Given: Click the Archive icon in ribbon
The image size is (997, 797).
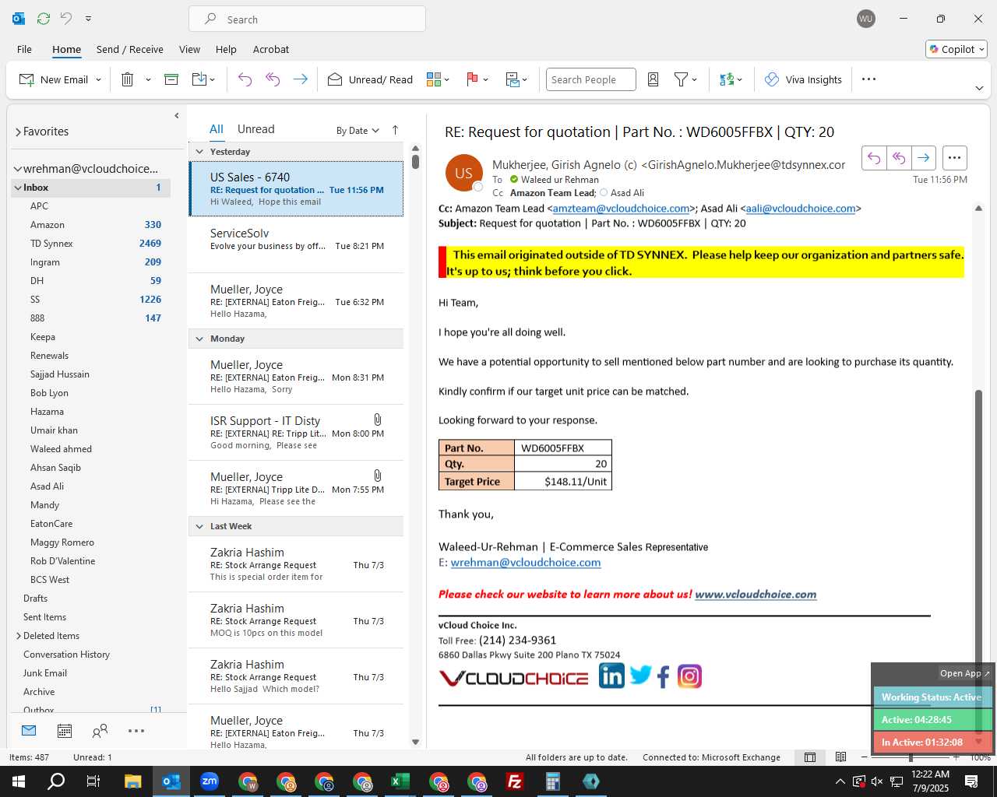Looking at the screenshot, I should click(x=171, y=79).
